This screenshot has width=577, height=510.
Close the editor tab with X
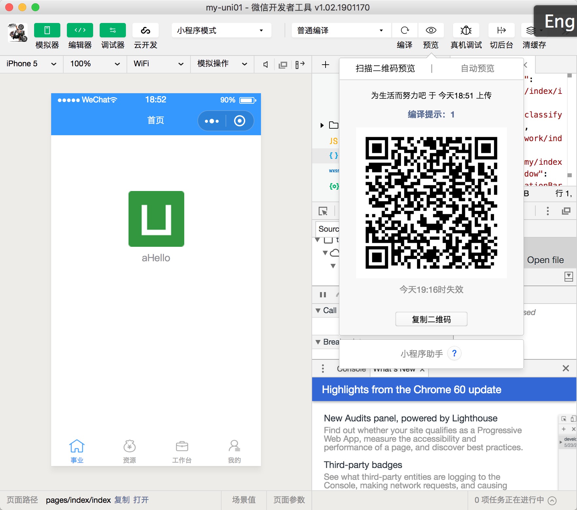526,65
